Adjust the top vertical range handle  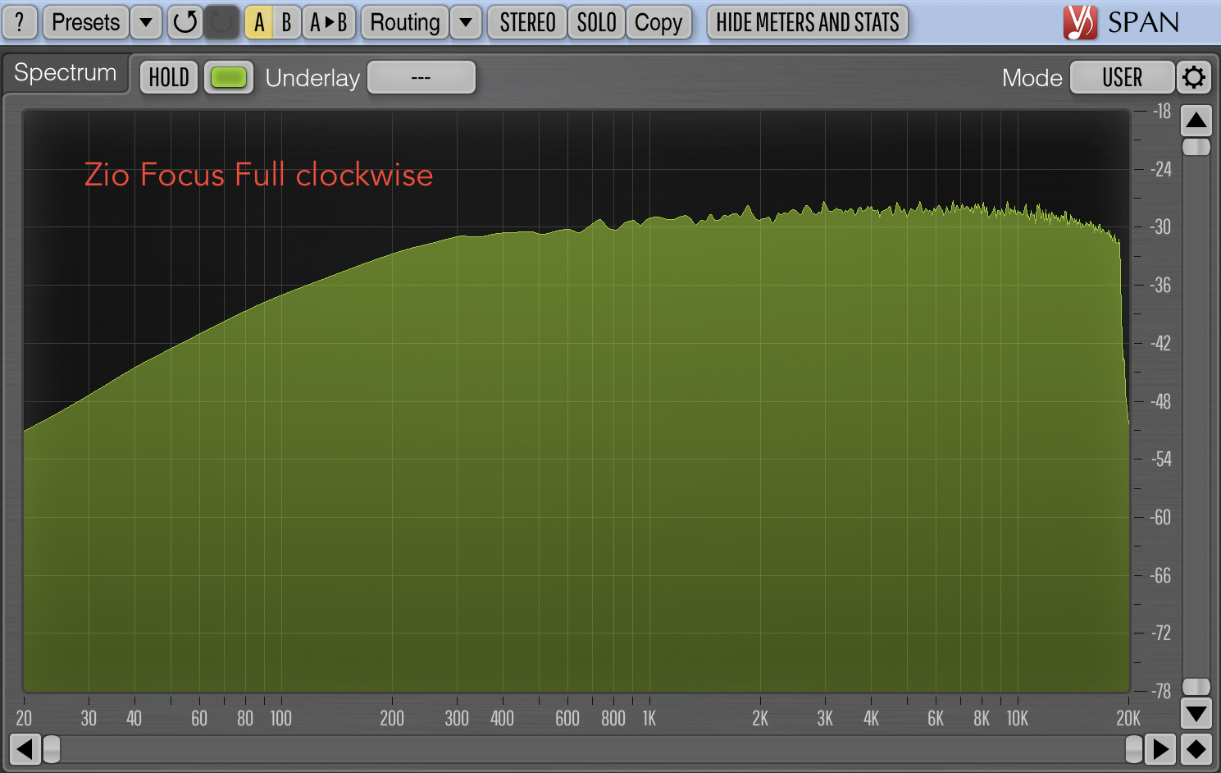pyautogui.click(x=1196, y=147)
